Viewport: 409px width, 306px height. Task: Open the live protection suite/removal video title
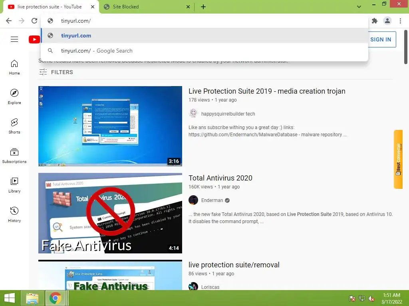pos(234,265)
